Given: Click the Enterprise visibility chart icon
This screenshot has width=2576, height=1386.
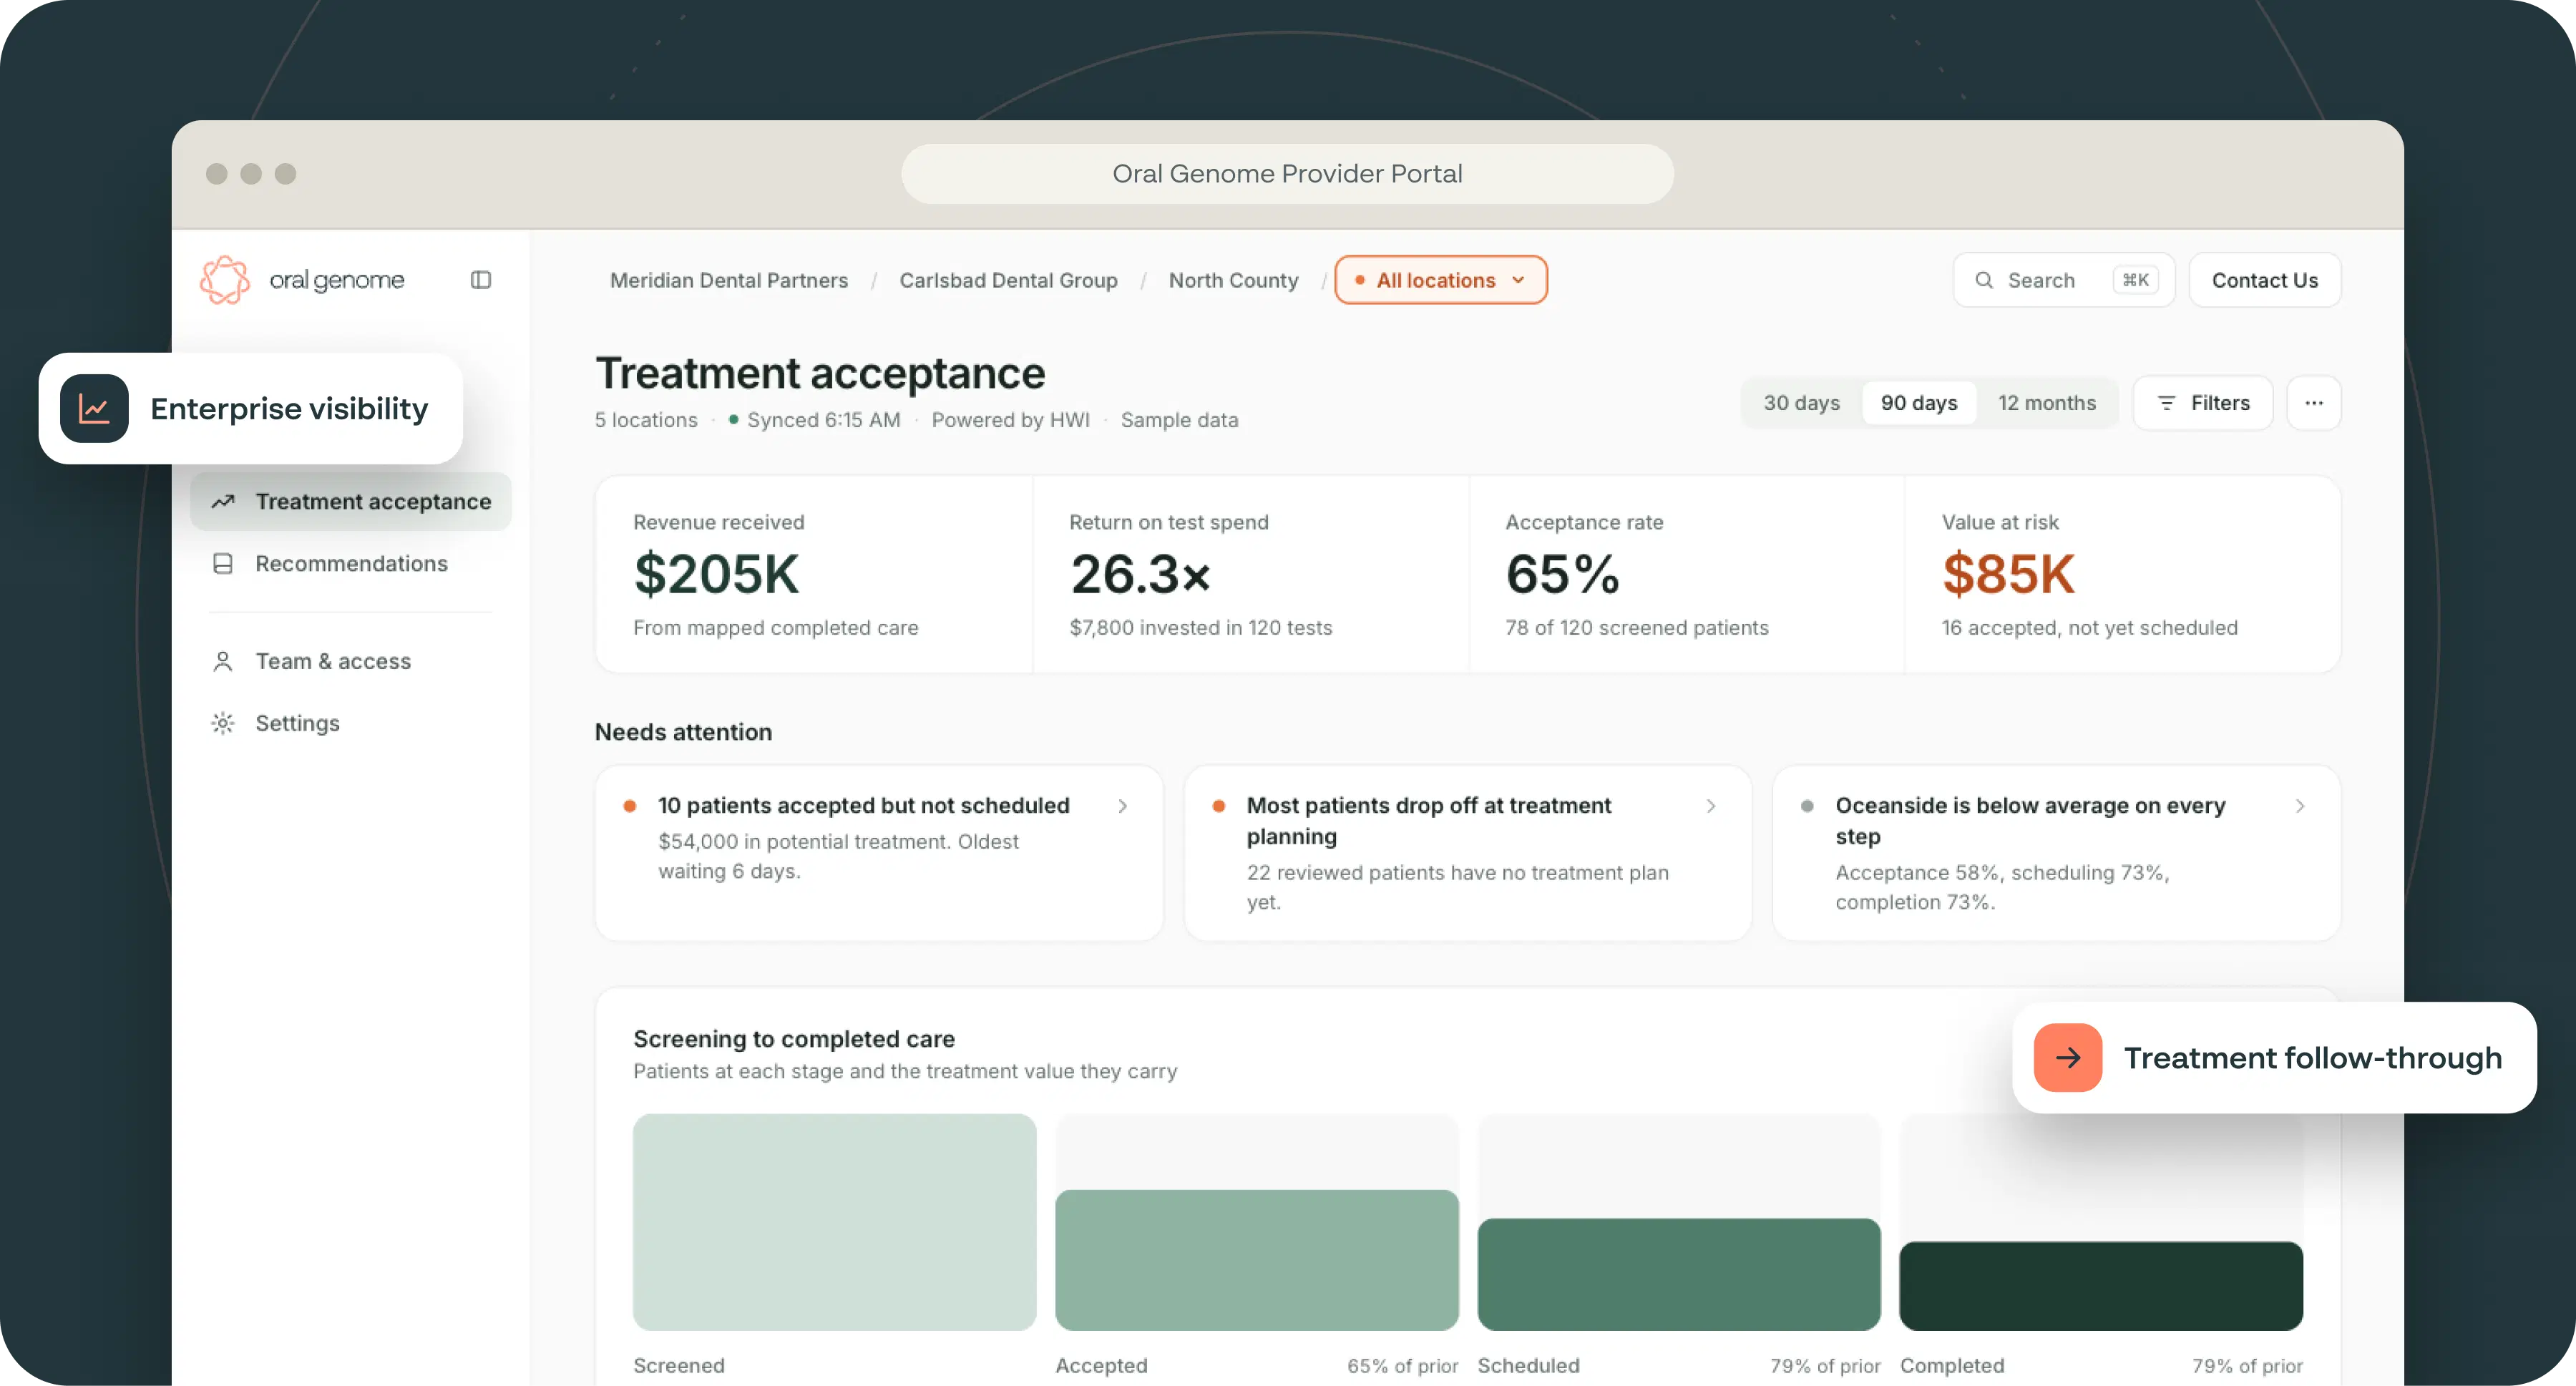Looking at the screenshot, I should (94, 408).
